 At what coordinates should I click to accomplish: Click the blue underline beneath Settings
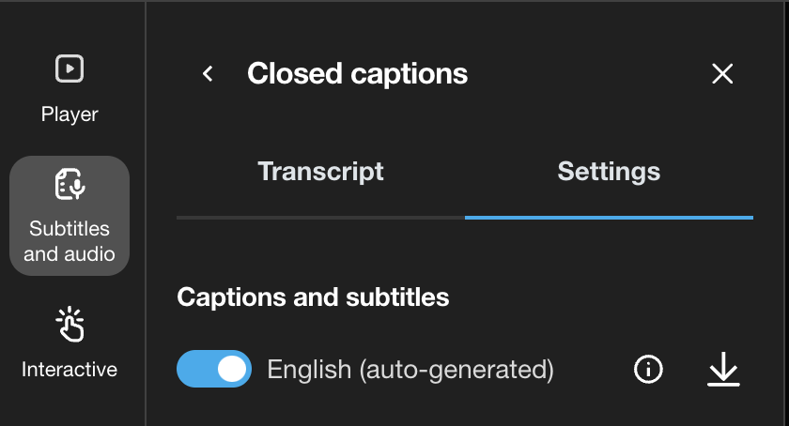[x=609, y=218]
